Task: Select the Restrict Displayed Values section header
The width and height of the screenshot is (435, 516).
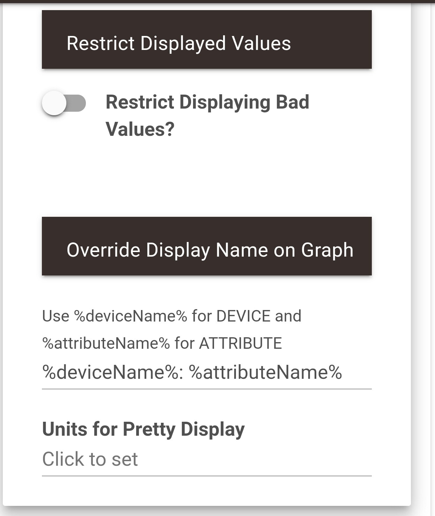Action: click(x=207, y=39)
